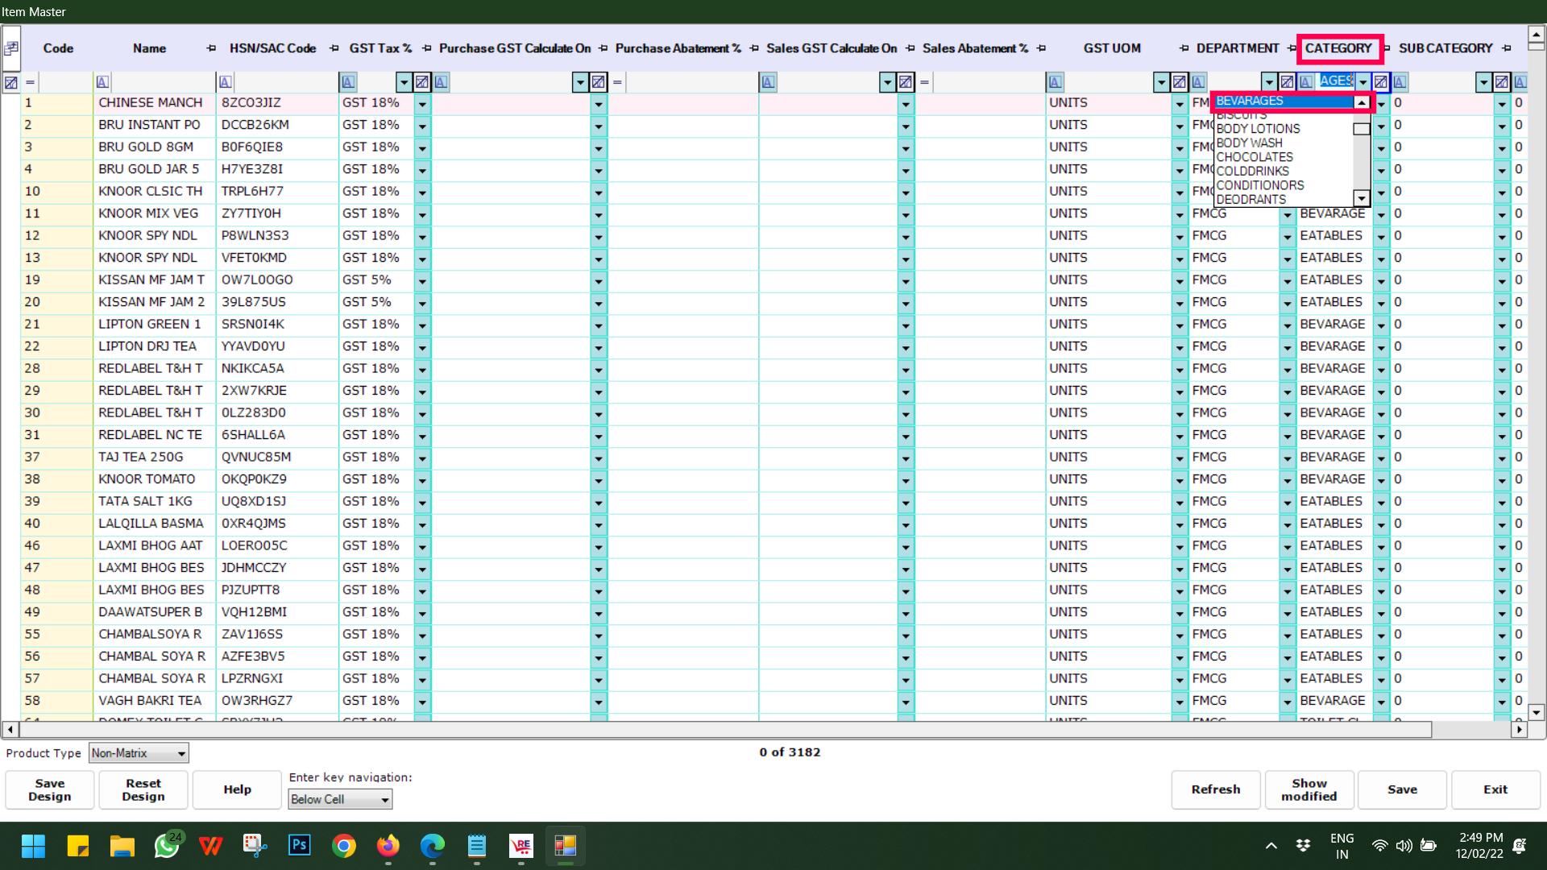Open Photoshop from the taskbar

coord(299,845)
